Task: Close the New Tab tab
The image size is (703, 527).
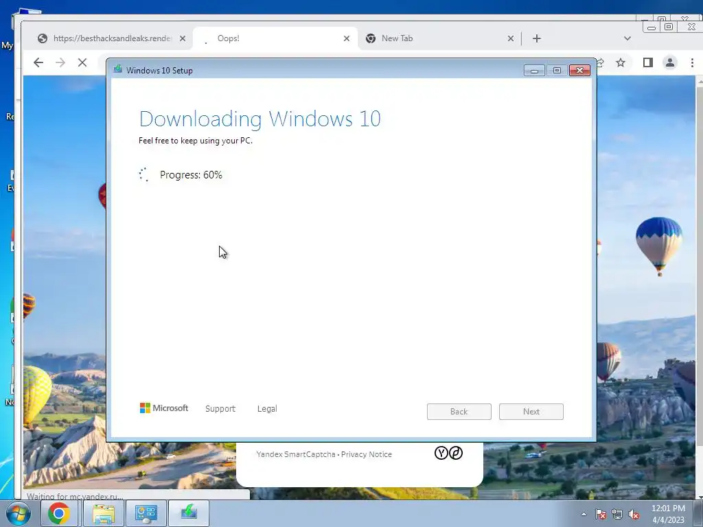Action: click(x=511, y=38)
